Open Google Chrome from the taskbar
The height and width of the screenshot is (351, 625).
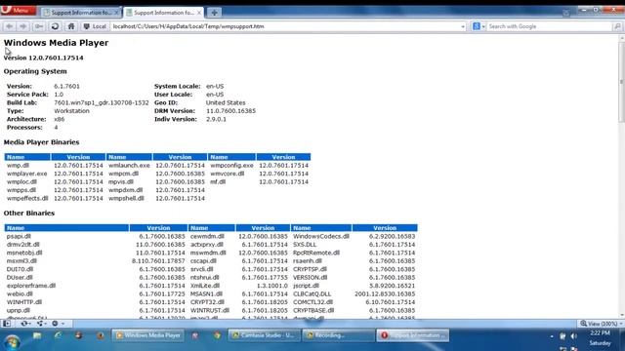click(217, 335)
